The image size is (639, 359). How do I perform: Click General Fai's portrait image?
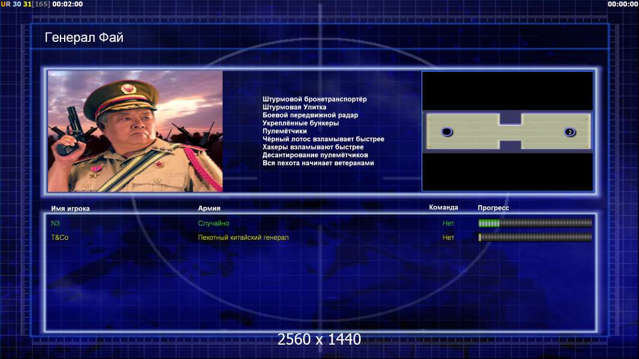[135, 131]
